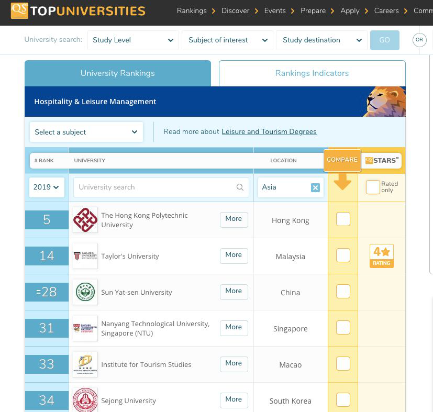The width and height of the screenshot is (433, 412).
Task: Open the Select a subject dropdown
Action: pyautogui.click(x=86, y=132)
